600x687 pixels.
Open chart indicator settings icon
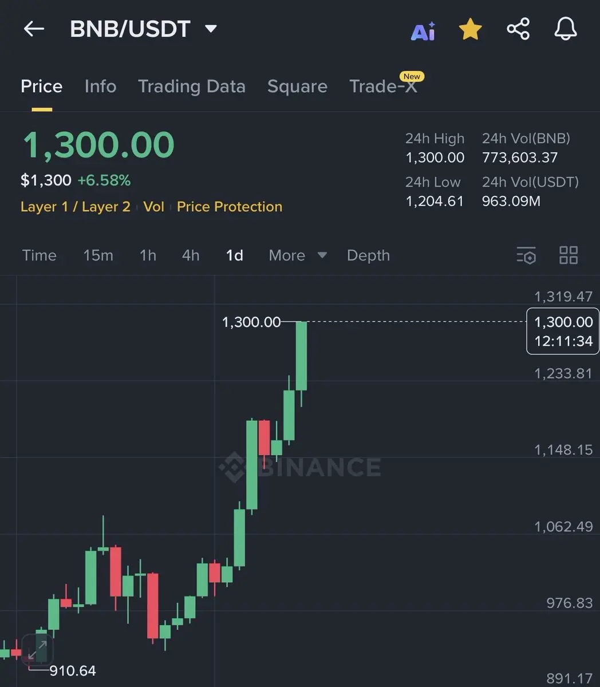526,255
